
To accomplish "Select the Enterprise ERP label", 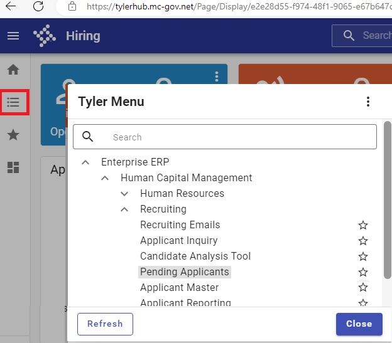I will coord(135,162).
